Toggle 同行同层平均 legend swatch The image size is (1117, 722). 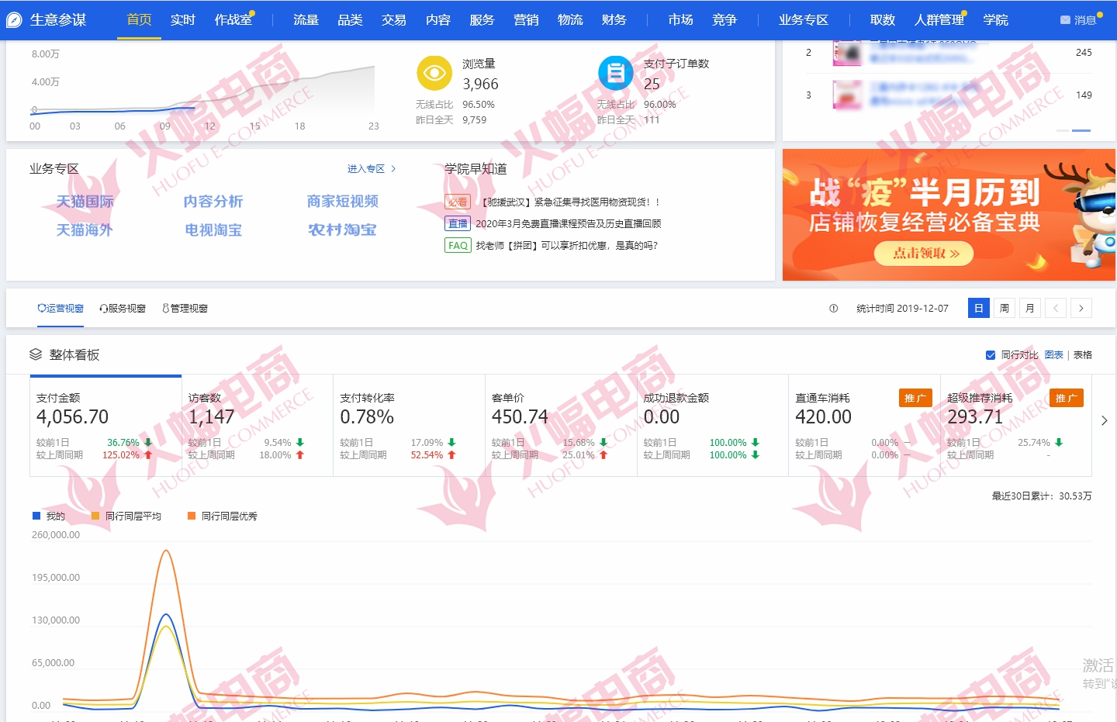click(x=95, y=516)
